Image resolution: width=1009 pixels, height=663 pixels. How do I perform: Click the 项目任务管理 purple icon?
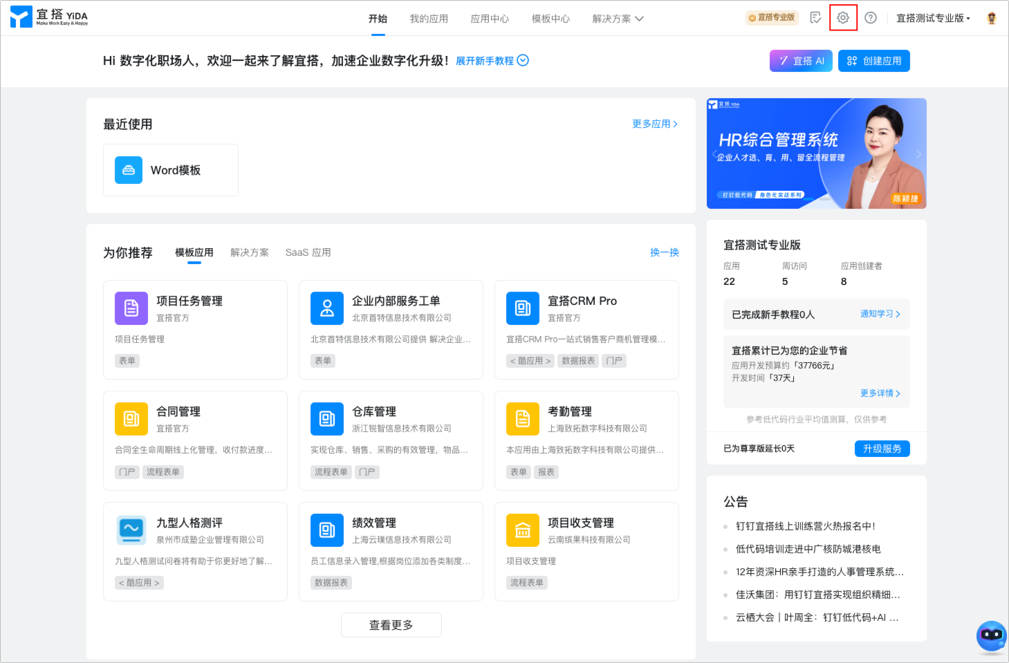click(131, 308)
